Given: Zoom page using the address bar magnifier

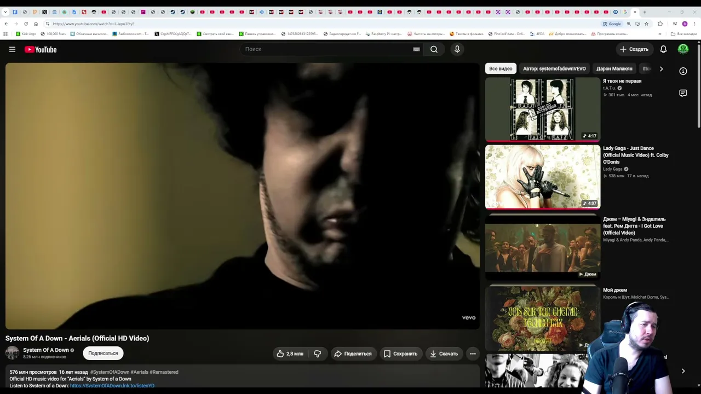Looking at the screenshot, I should [x=629, y=24].
